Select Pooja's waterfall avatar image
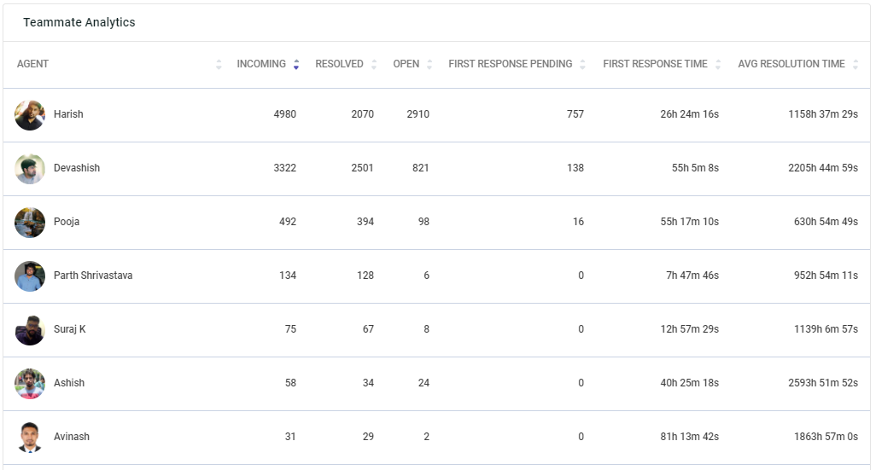This screenshot has width=876, height=470. [30, 222]
